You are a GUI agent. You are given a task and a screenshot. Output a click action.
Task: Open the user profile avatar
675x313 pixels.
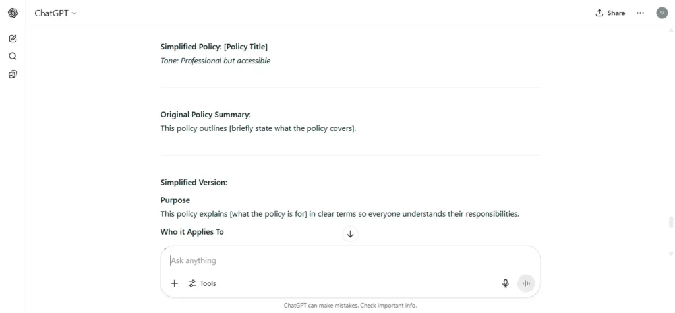point(662,13)
